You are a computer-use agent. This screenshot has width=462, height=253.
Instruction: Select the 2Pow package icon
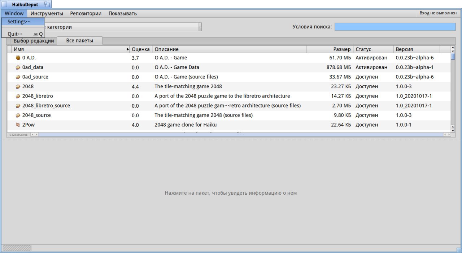click(x=18, y=125)
